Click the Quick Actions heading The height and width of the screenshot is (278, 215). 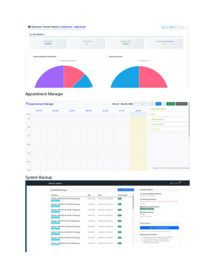click(x=145, y=223)
